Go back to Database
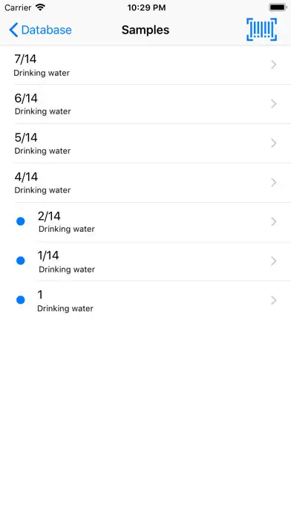The height and width of the screenshot is (517, 291). 40,30
